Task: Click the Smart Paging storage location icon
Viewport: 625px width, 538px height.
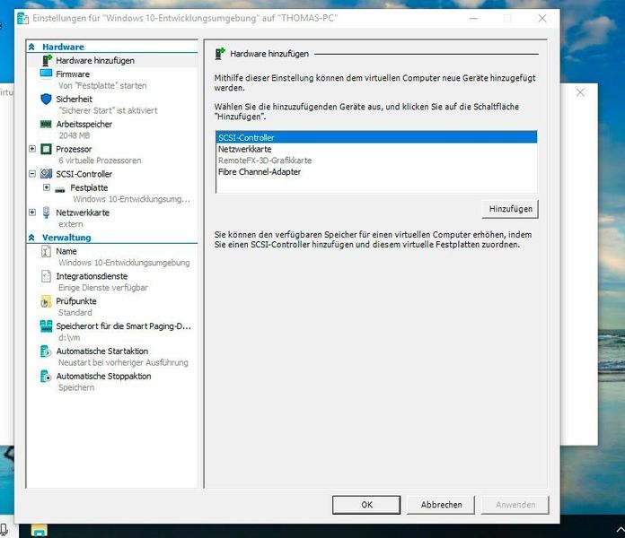Action: 46,326
